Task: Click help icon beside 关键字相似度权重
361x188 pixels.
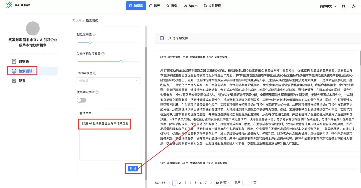Action: point(103,54)
